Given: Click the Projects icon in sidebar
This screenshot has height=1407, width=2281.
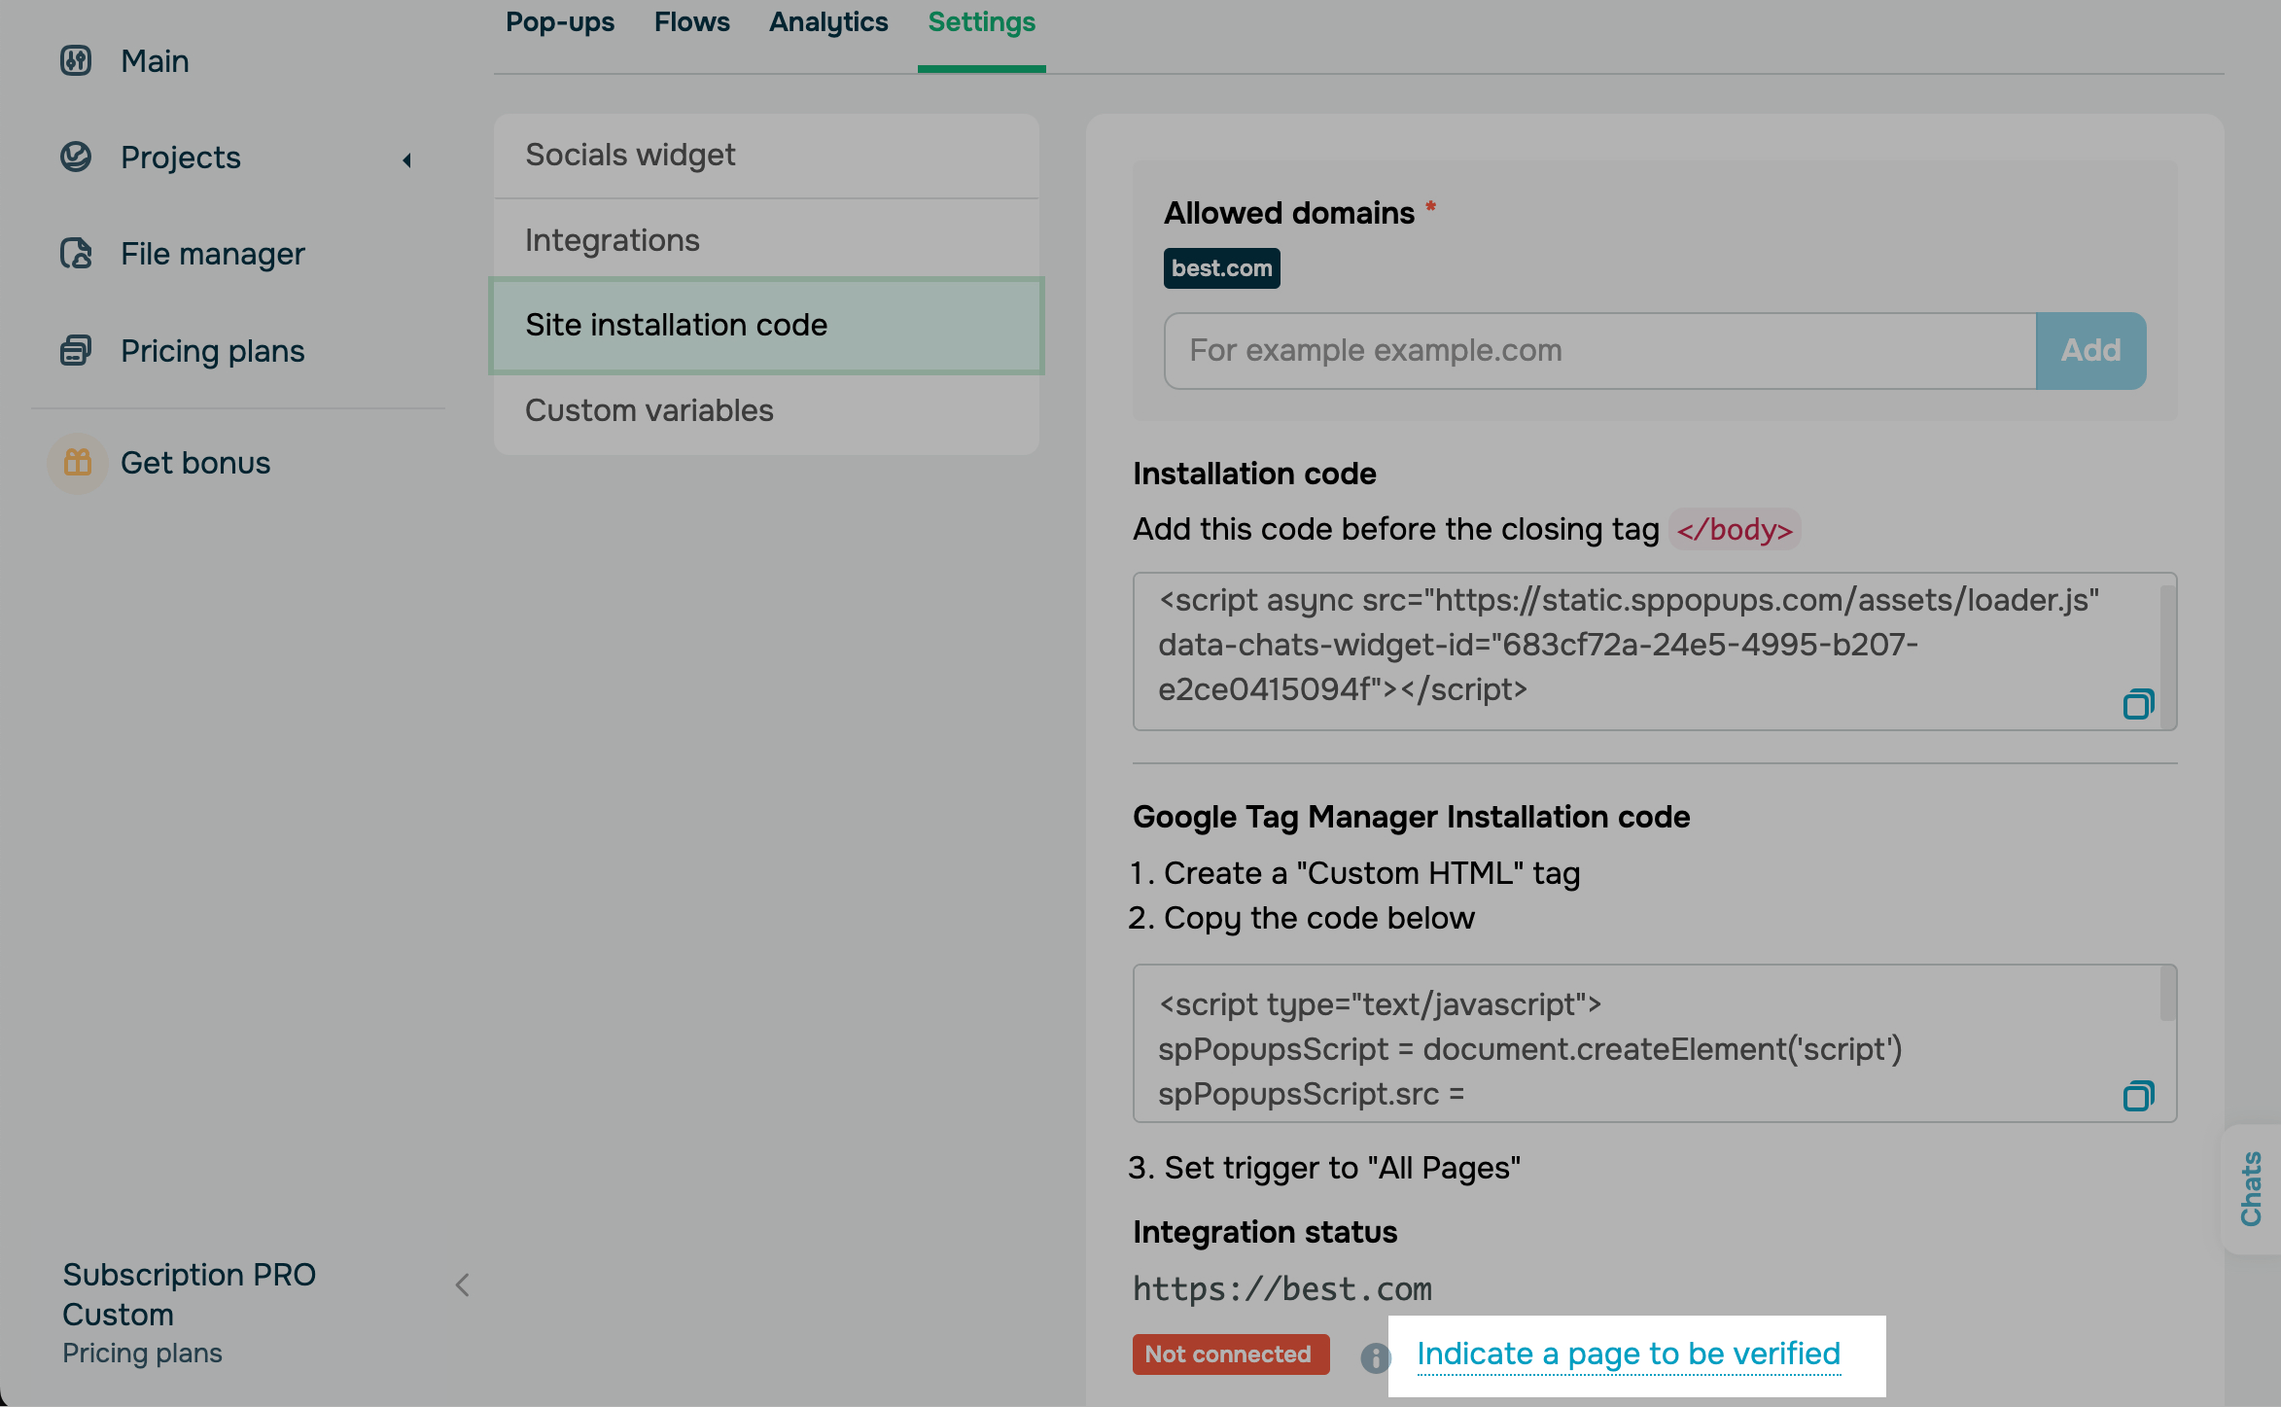Looking at the screenshot, I should tap(76, 157).
